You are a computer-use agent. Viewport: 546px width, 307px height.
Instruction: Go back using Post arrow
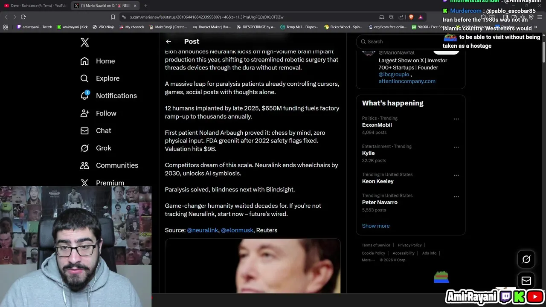click(168, 41)
